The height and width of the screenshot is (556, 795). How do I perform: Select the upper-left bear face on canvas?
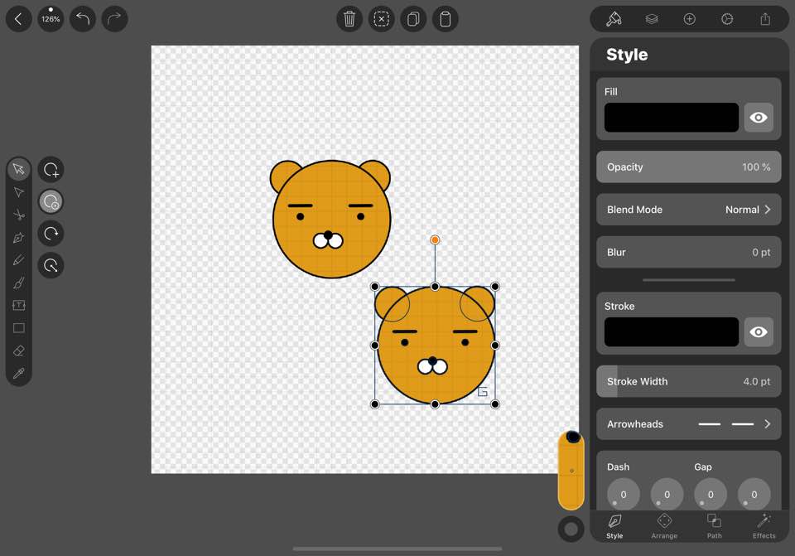(x=330, y=219)
